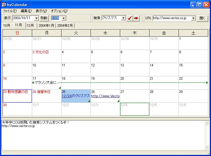Viewport: 211px width, 156px height.
Task: Switch to the 12月 tab
Action: point(31,26)
